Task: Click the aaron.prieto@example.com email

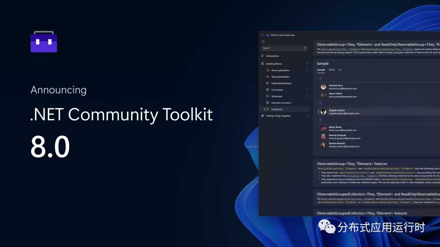Action: pos(343,97)
